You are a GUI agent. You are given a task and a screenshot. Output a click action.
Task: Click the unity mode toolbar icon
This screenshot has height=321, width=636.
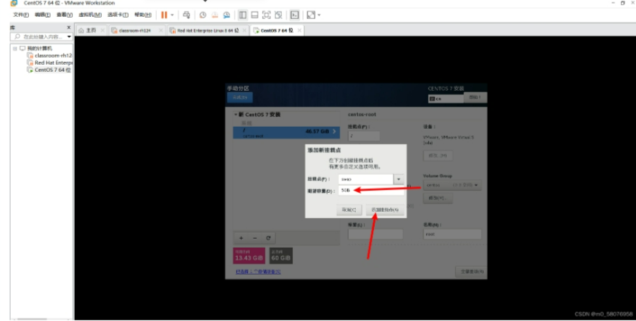[278, 15]
